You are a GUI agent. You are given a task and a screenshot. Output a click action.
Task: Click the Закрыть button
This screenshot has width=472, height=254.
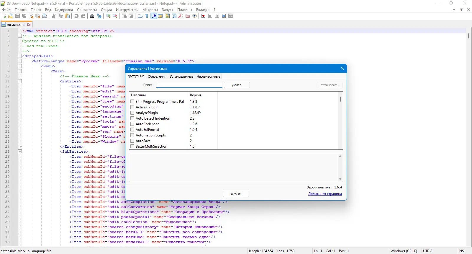[x=236, y=194]
